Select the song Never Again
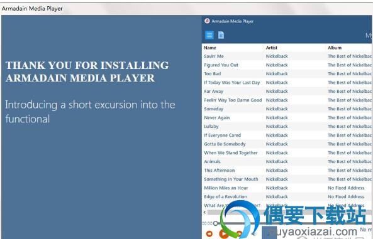This screenshot has height=239, width=373. (217, 118)
